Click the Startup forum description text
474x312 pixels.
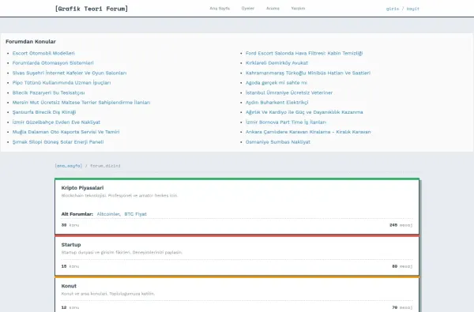coord(122,253)
